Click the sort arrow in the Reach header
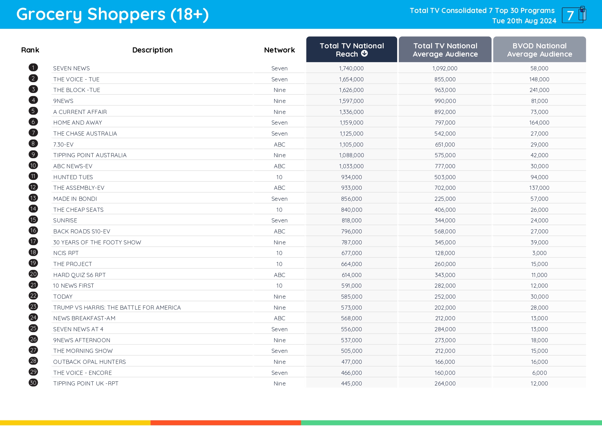This screenshot has height=426, width=602. pyautogui.click(x=365, y=54)
